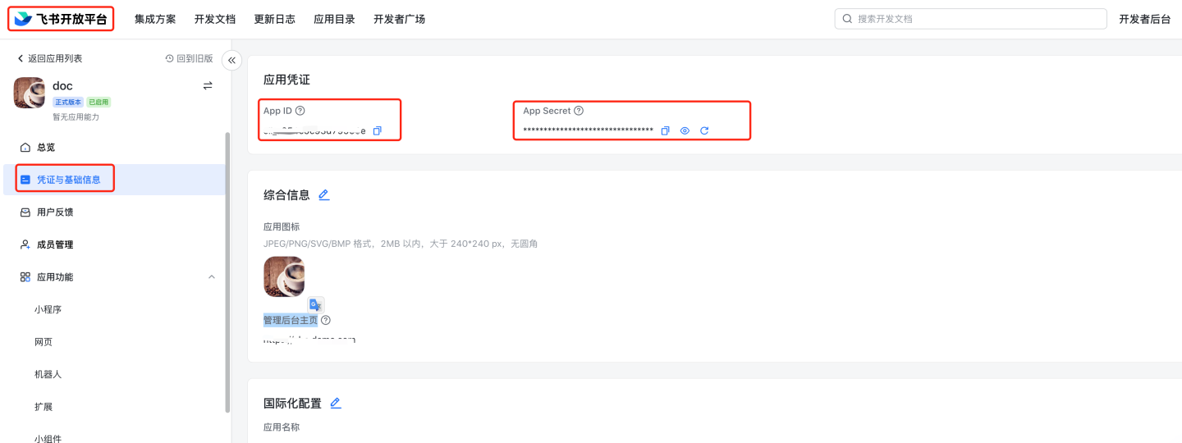Copy the App ID value
The image size is (1182, 443).
coord(378,130)
